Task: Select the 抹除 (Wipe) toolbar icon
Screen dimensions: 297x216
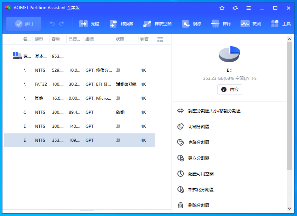Action: 215,24
